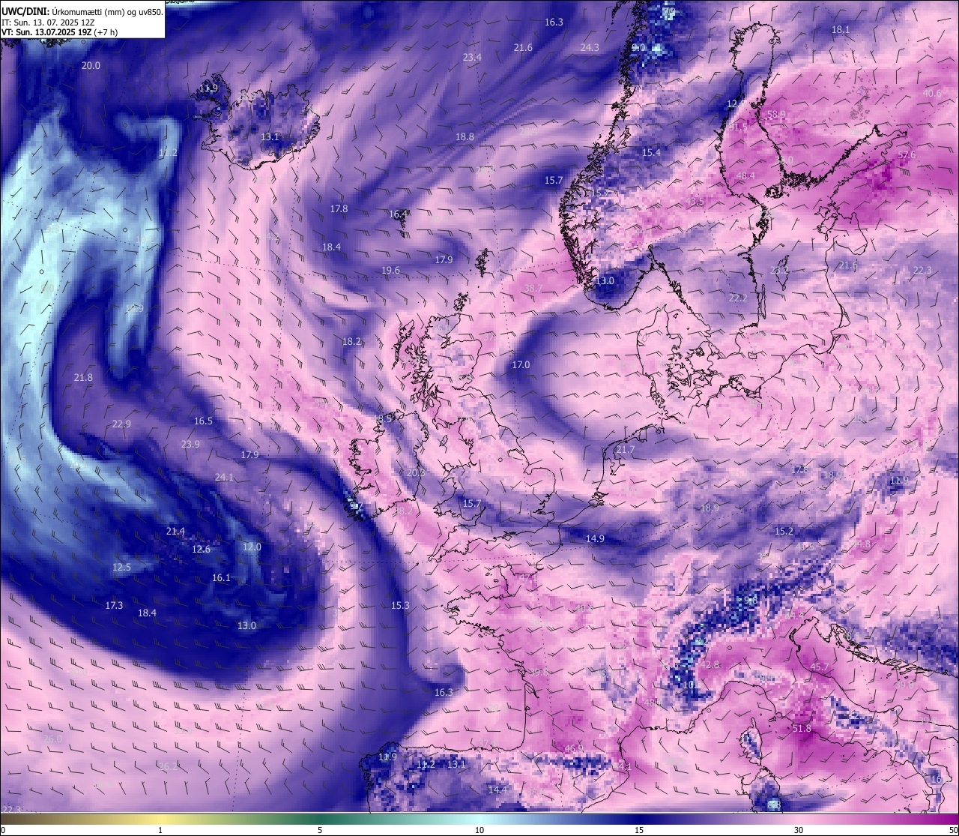Click the 16.5 value label

pos(203,421)
